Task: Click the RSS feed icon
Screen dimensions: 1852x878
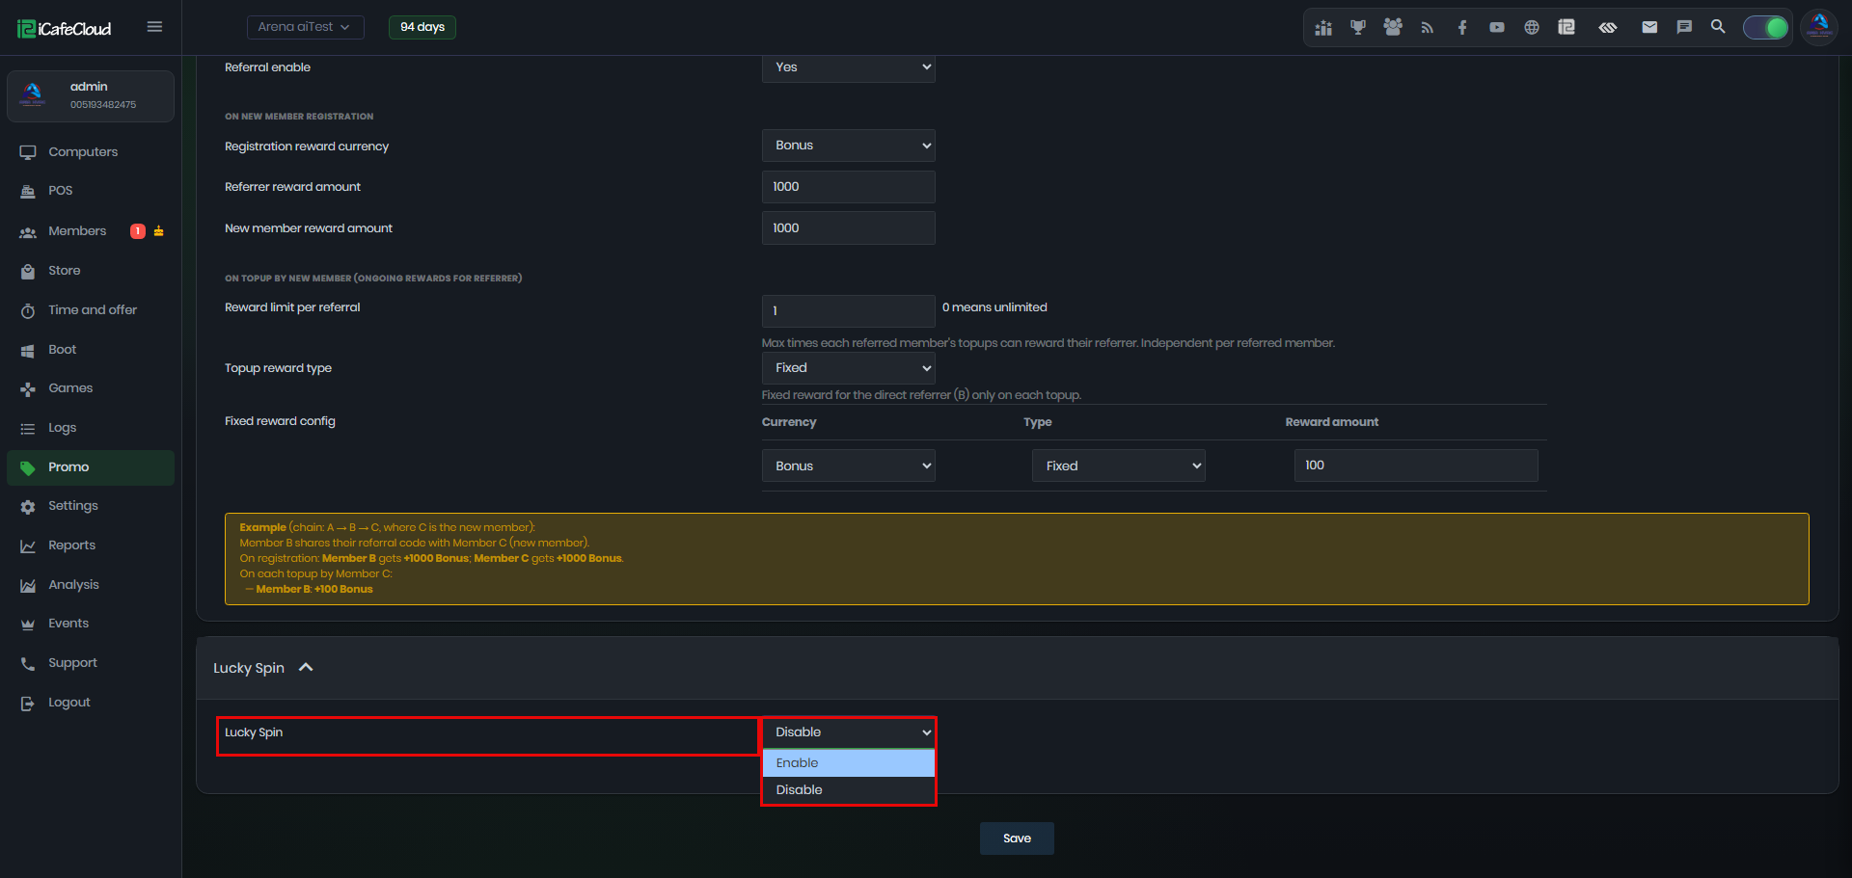Action: (1428, 28)
